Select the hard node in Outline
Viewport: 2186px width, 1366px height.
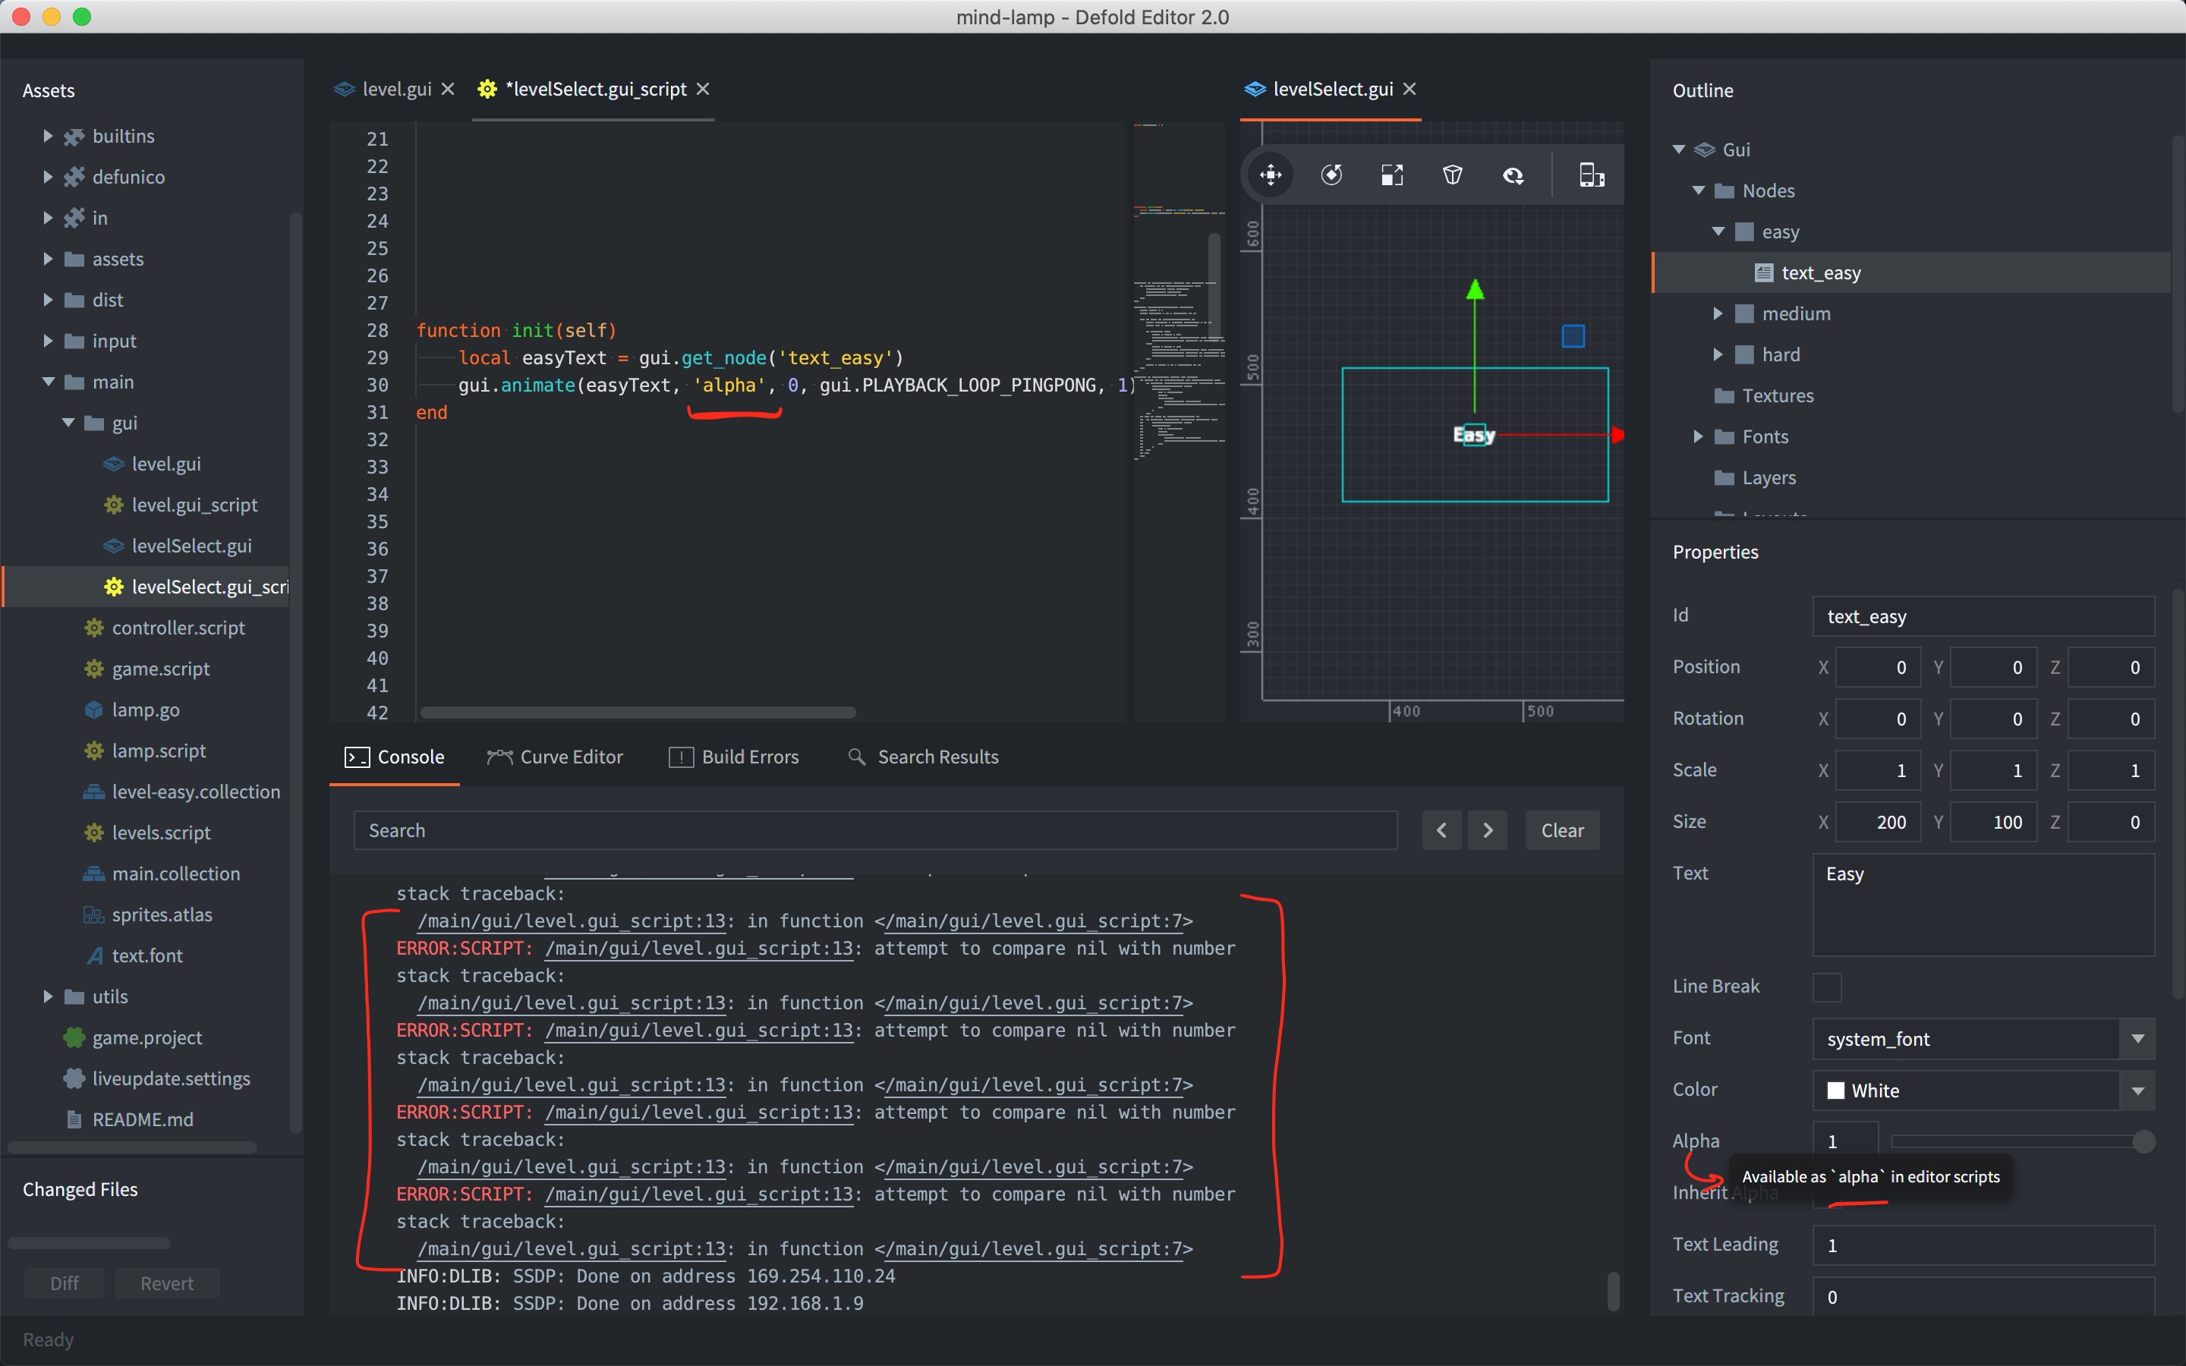click(x=1781, y=355)
